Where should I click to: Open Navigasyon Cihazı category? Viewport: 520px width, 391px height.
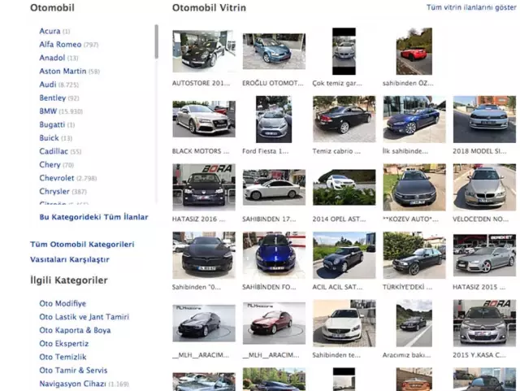(72, 384)
